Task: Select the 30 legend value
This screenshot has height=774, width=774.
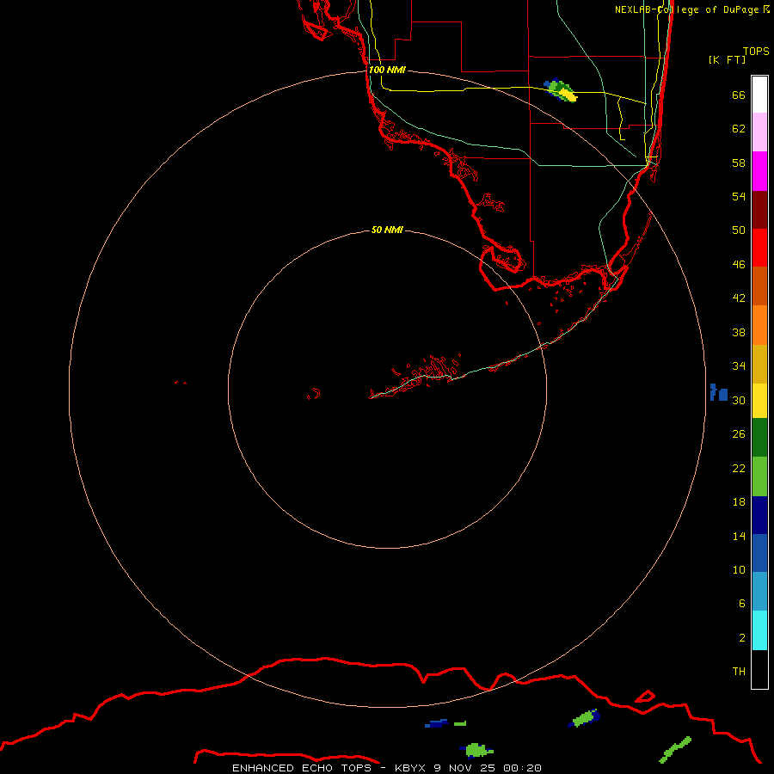Action: [739, 400]
